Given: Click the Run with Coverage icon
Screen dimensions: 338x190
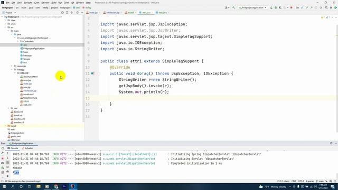Looking at the screenshot, I should point(280,8).
